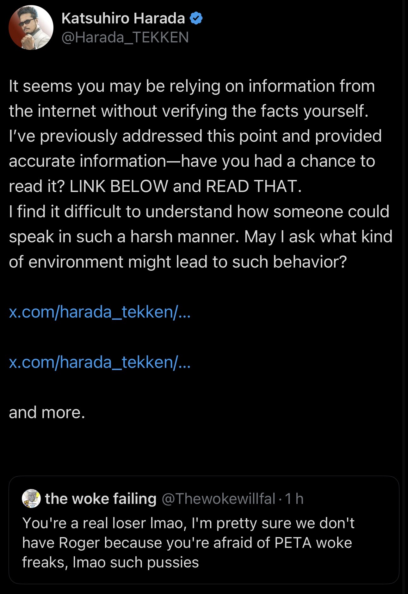Click the 'accurate information—have you had' line

click(x=192, y=161)
